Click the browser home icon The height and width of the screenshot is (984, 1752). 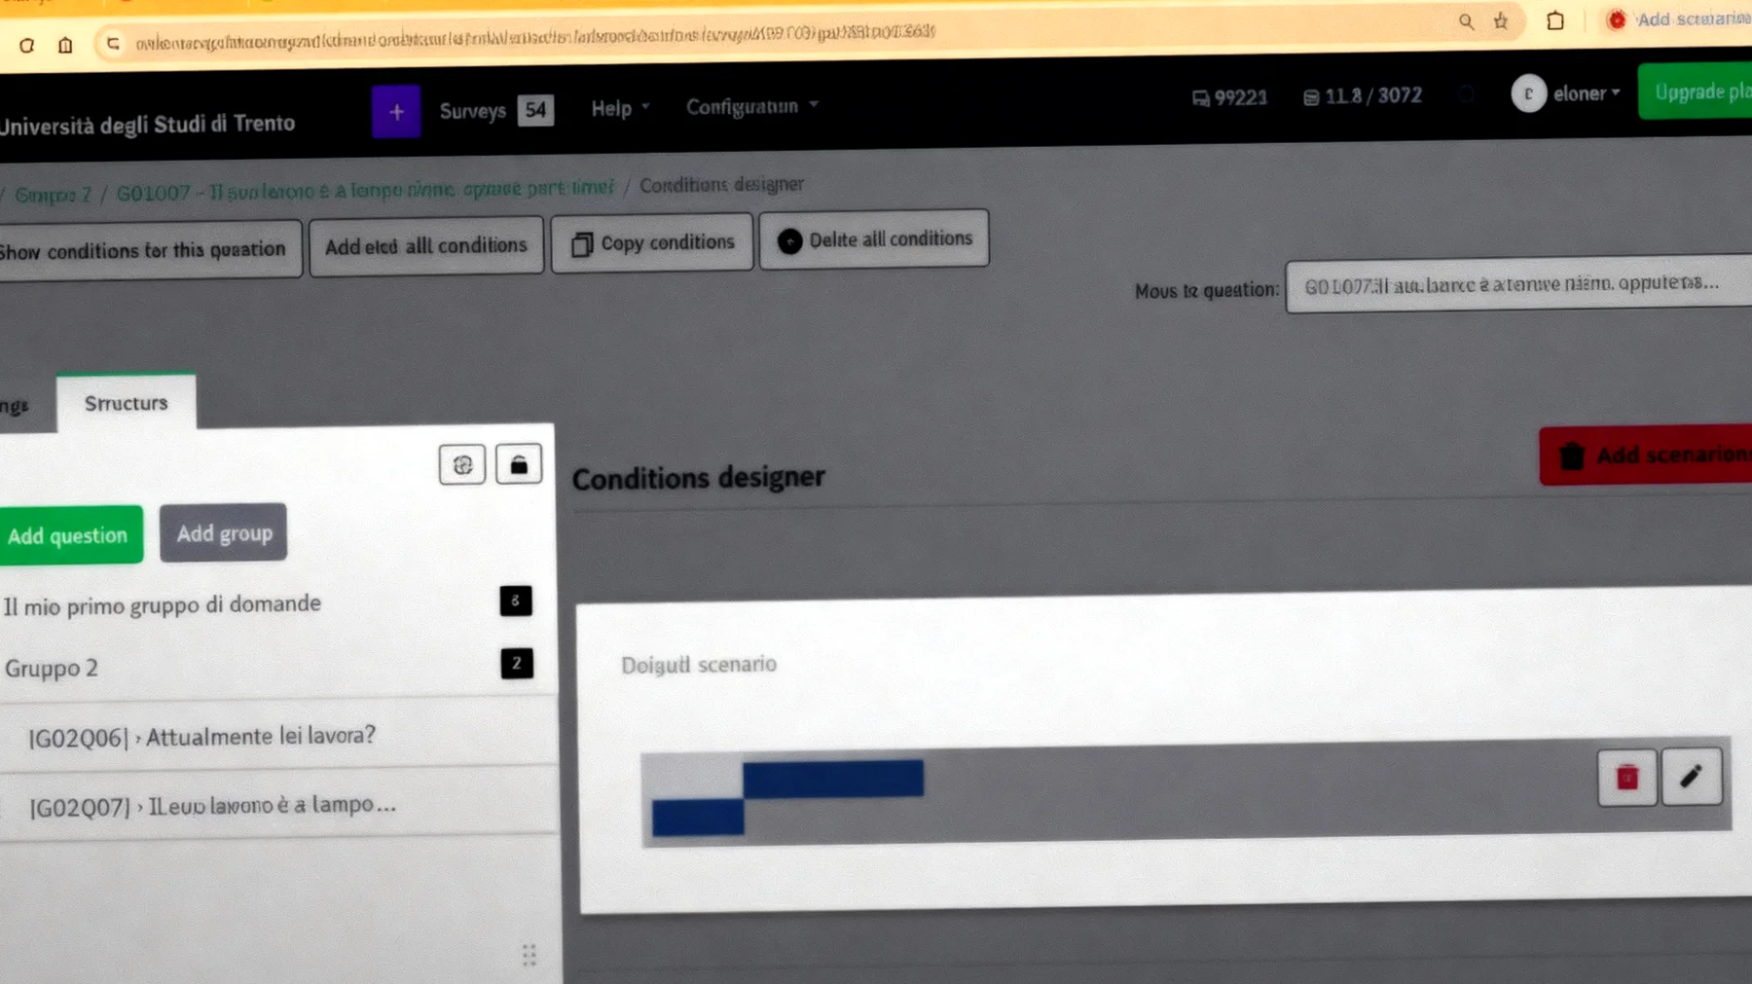pos(65,45)
